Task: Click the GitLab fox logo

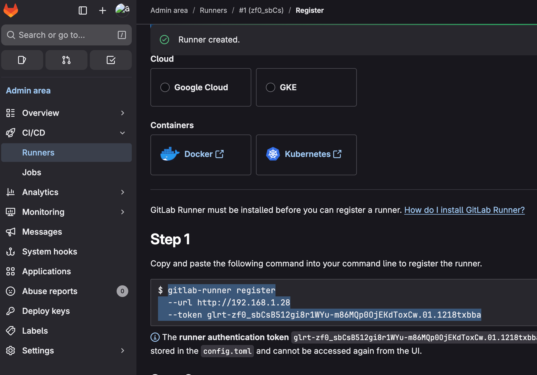Action: click(11, 10)
